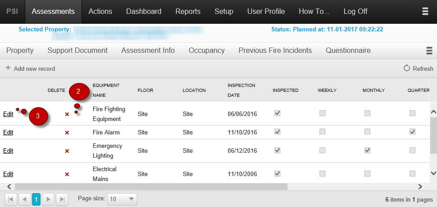
Task: Click Log Off in the navigation bar
Action: pos(356,12)
